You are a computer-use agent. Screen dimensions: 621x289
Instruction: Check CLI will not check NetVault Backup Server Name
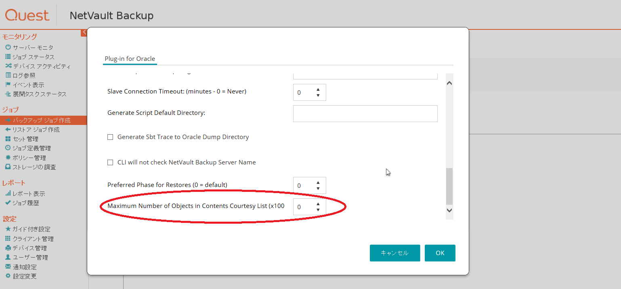pyautogui.click(x=110, y=162)
